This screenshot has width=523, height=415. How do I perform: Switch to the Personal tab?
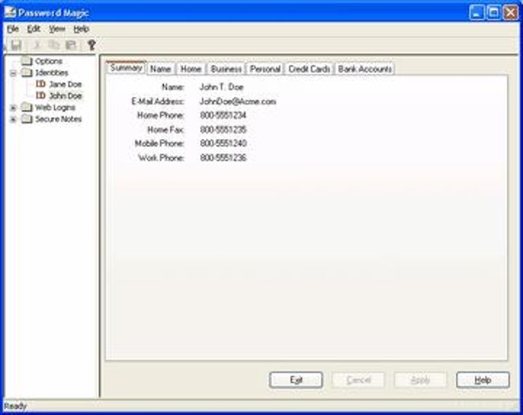pos(265,69)
